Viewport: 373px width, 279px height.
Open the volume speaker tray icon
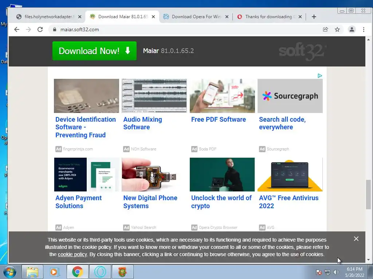pyautogui.click(x=336, y=272)
